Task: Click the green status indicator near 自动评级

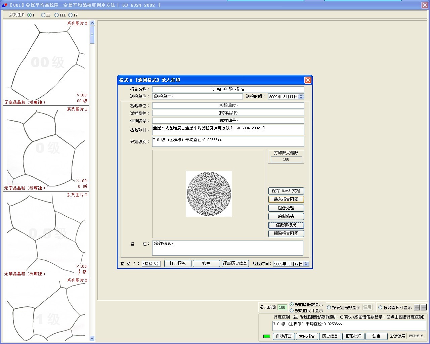Action: [267, 336]
